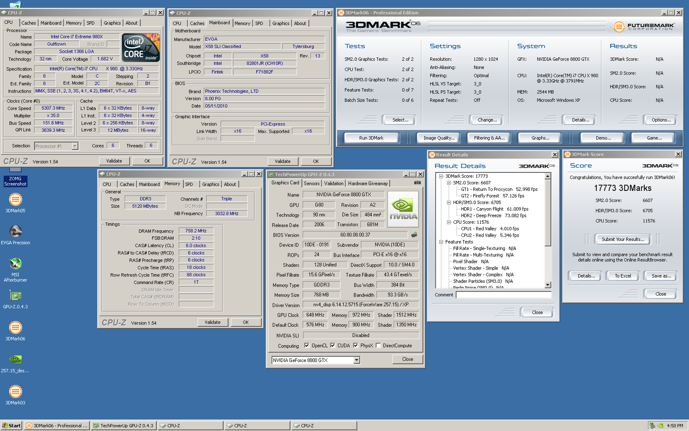Click the Image Quality... button
The image size is (689, 431).
(x=439, y=138)
